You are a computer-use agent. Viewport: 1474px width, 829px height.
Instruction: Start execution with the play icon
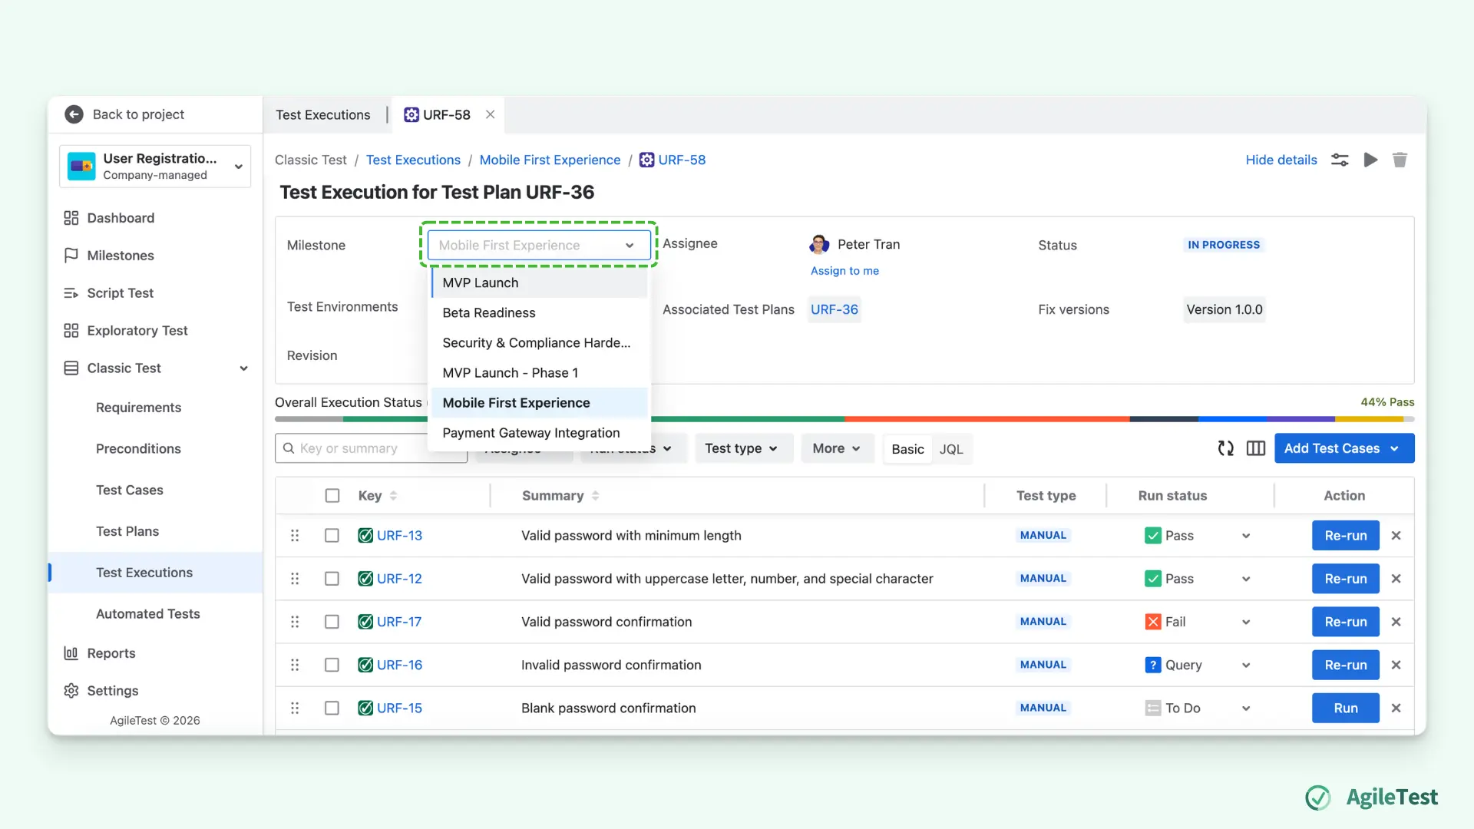(x=1370, y=160)
